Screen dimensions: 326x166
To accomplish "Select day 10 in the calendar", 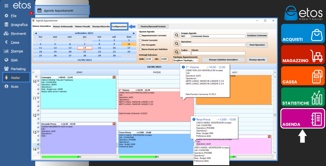I will [x=129, y=44].
